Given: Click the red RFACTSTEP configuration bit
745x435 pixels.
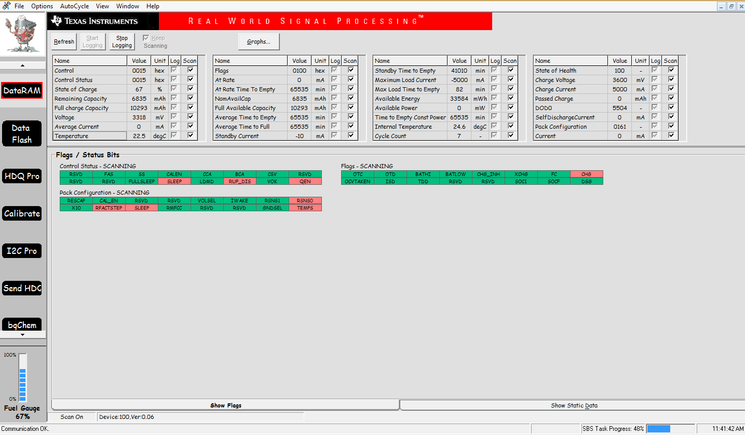Looking at the screenshot, I should click(109, 208).
